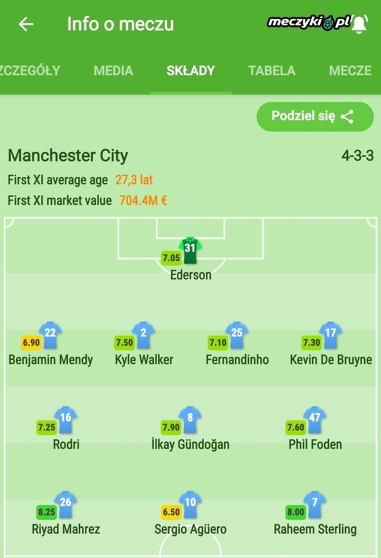Select İlkay Gündoğan's number 8 jersey
This screenshot has height=558, width=381.
(190, 420)
